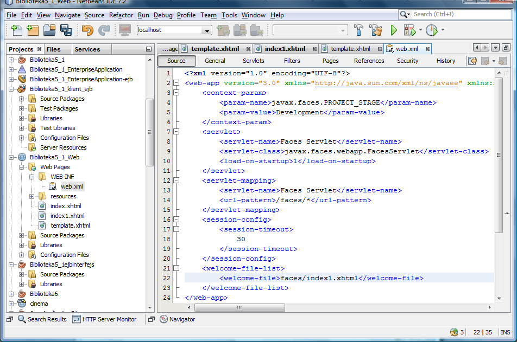Expand the resources folder node
Viewport: 517px width, 342px height.
pos(32,197)
